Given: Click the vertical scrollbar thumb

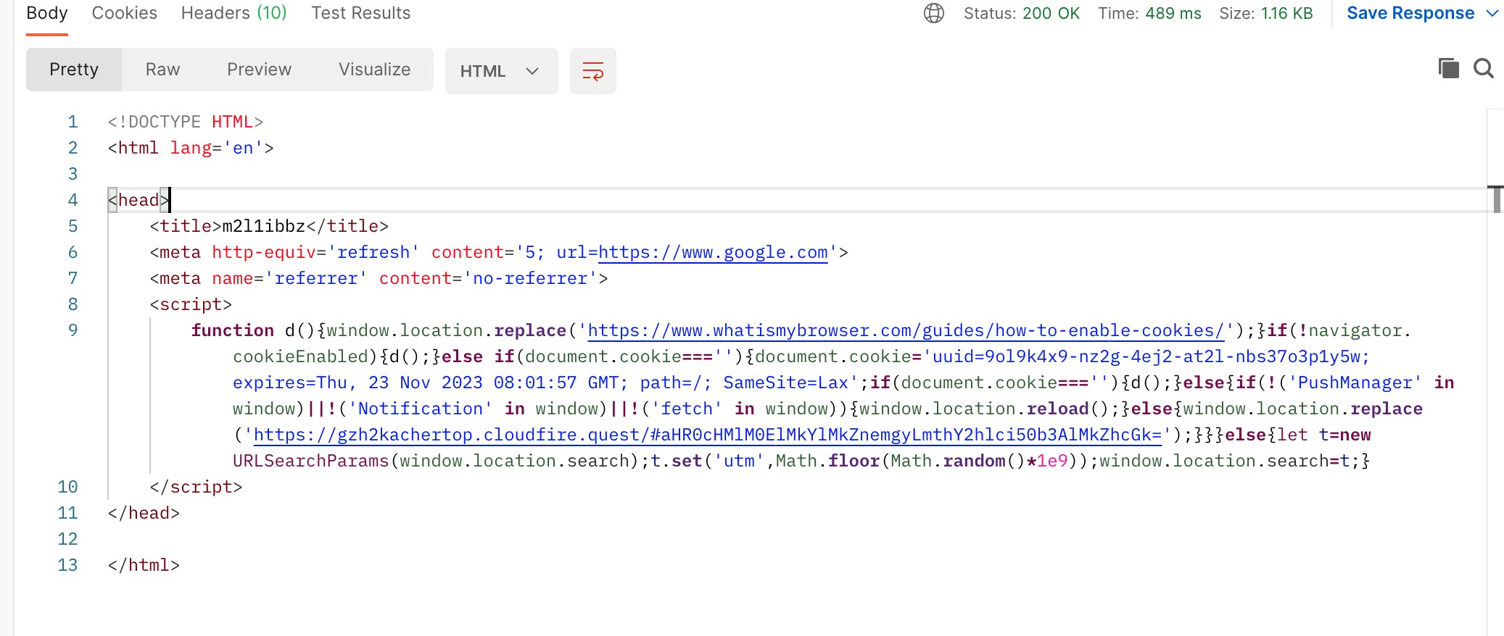Looking at the screenshot, I should (x=1497, y=198).
